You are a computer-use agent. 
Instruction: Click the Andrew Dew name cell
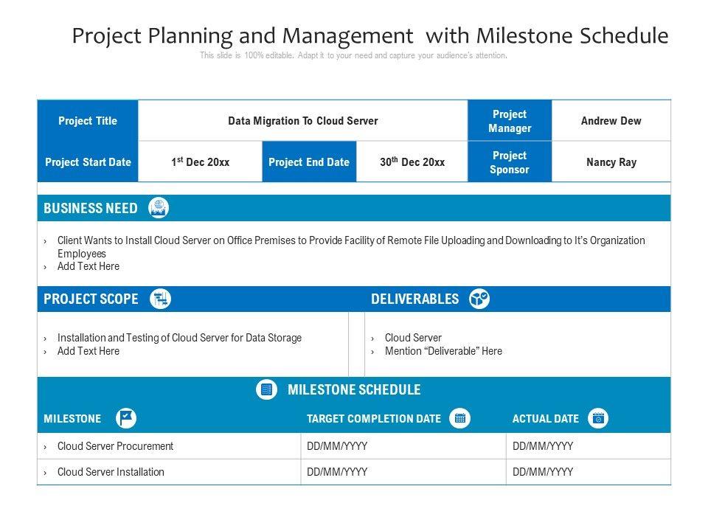pos(611,121)
